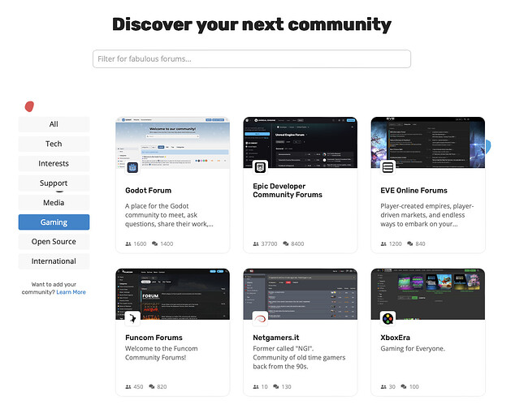Select the Tech category filter
Image resolution: width=511 pixels, height=405 pixels.
[54, 144]
